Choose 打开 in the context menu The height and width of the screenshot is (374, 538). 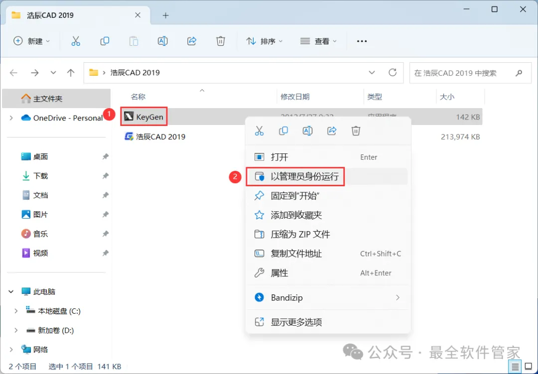(328, 157)
